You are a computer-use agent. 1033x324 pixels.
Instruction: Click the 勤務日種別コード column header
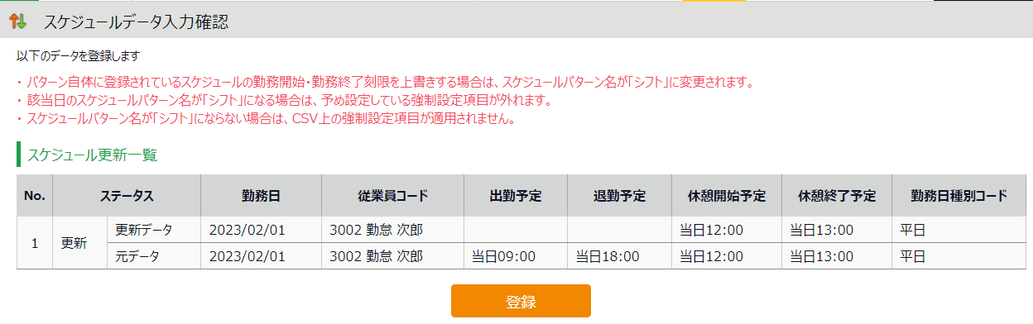959,196
